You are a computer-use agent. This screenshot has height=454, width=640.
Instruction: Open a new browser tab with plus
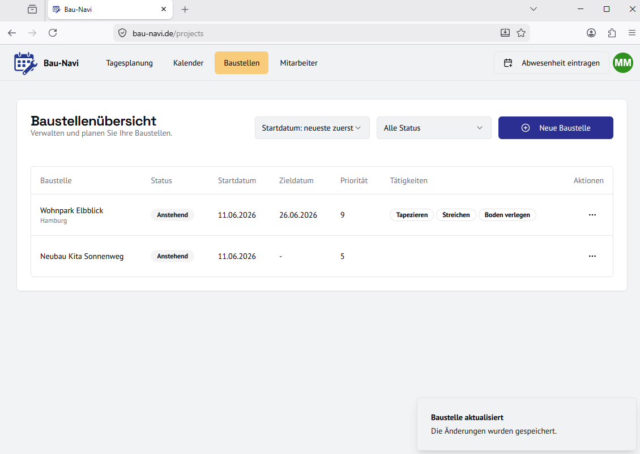(185, 10)
